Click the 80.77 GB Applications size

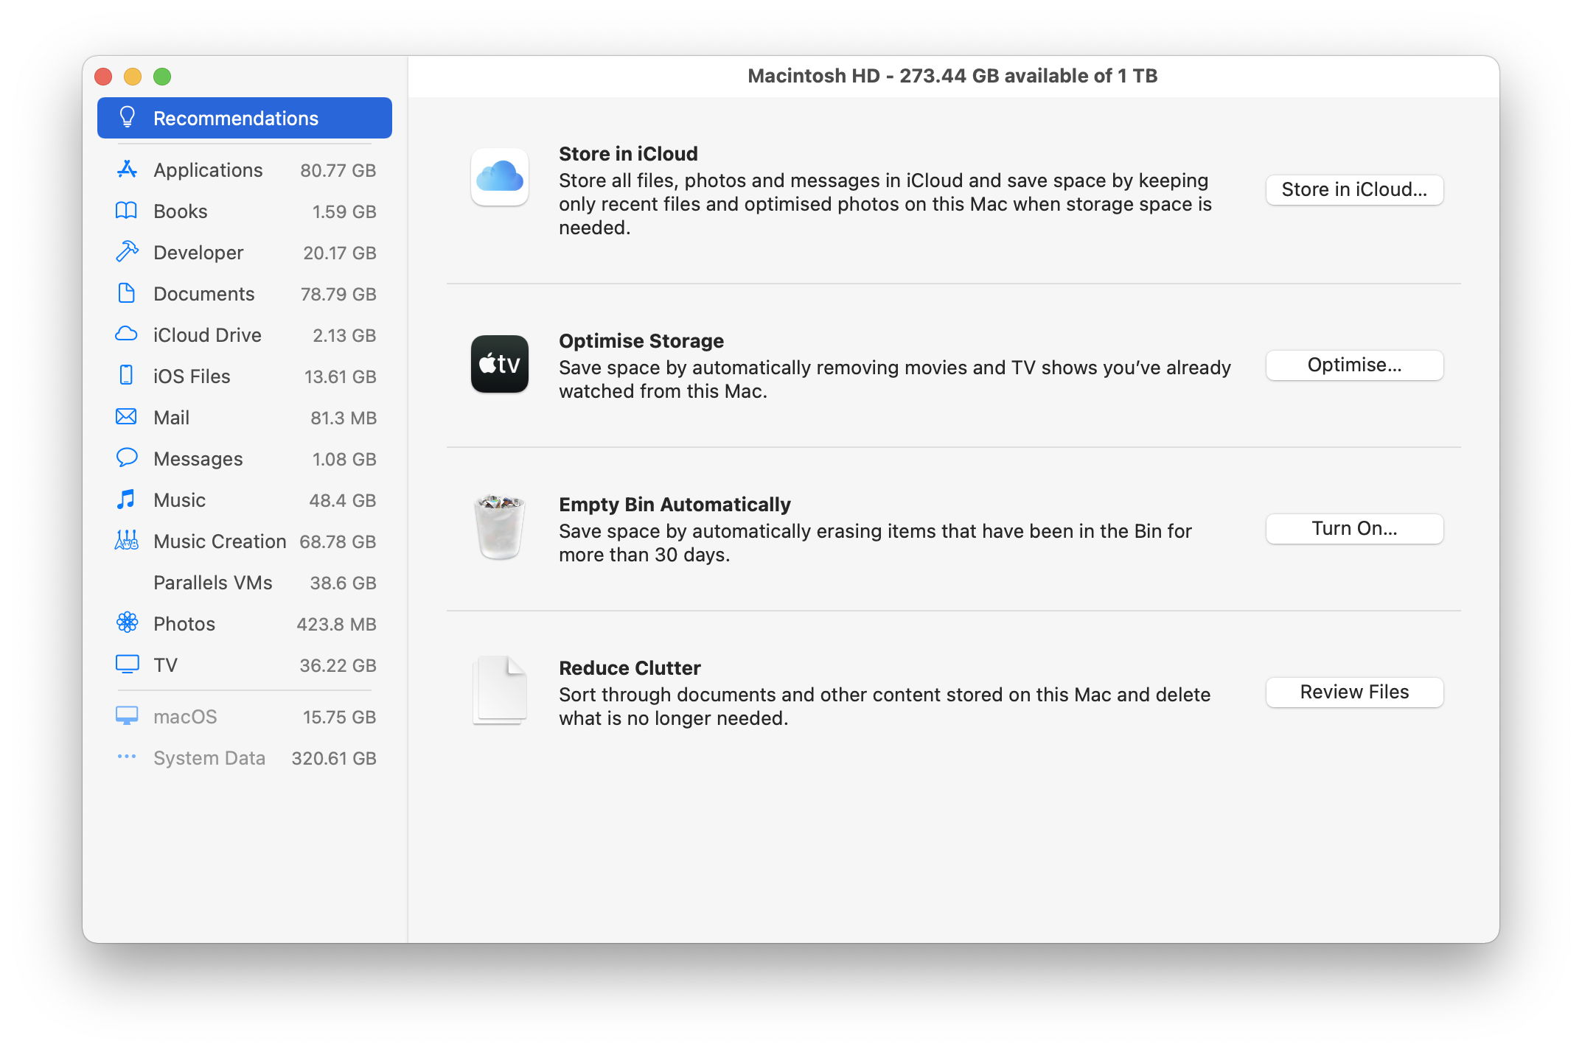point(338,170)
